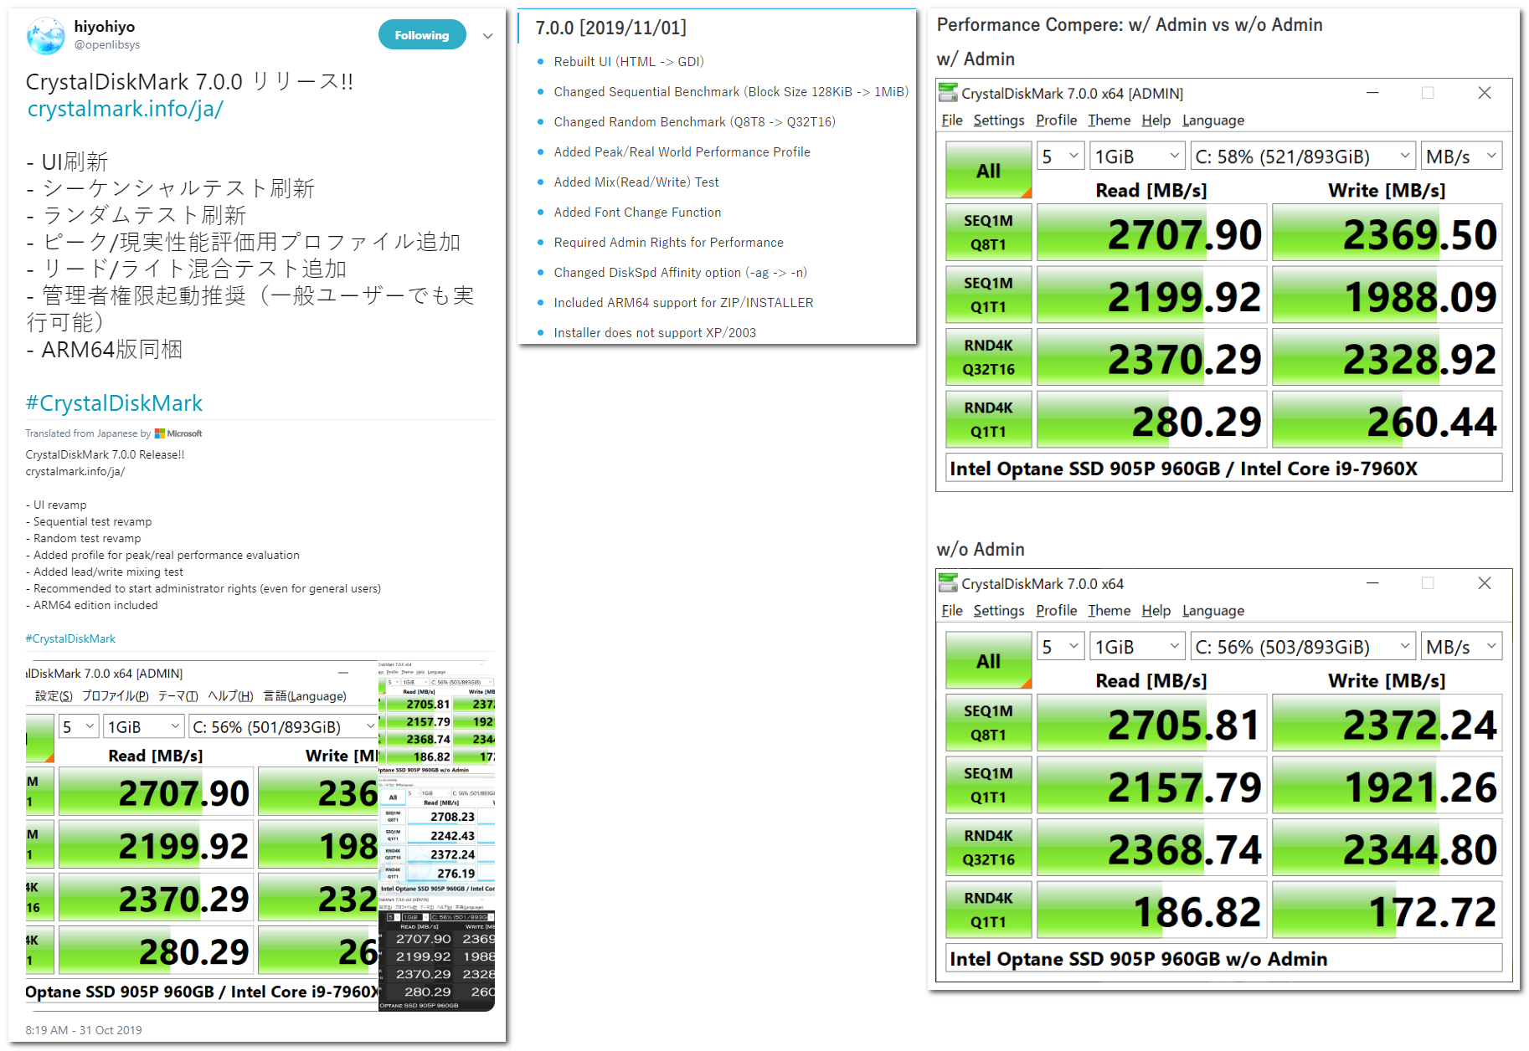Close the ADMIN CrystalDiskMark window

click(1485, 93)
